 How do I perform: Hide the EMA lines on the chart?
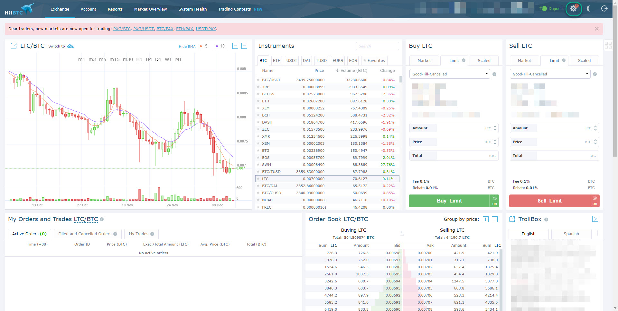coord(187,46)
